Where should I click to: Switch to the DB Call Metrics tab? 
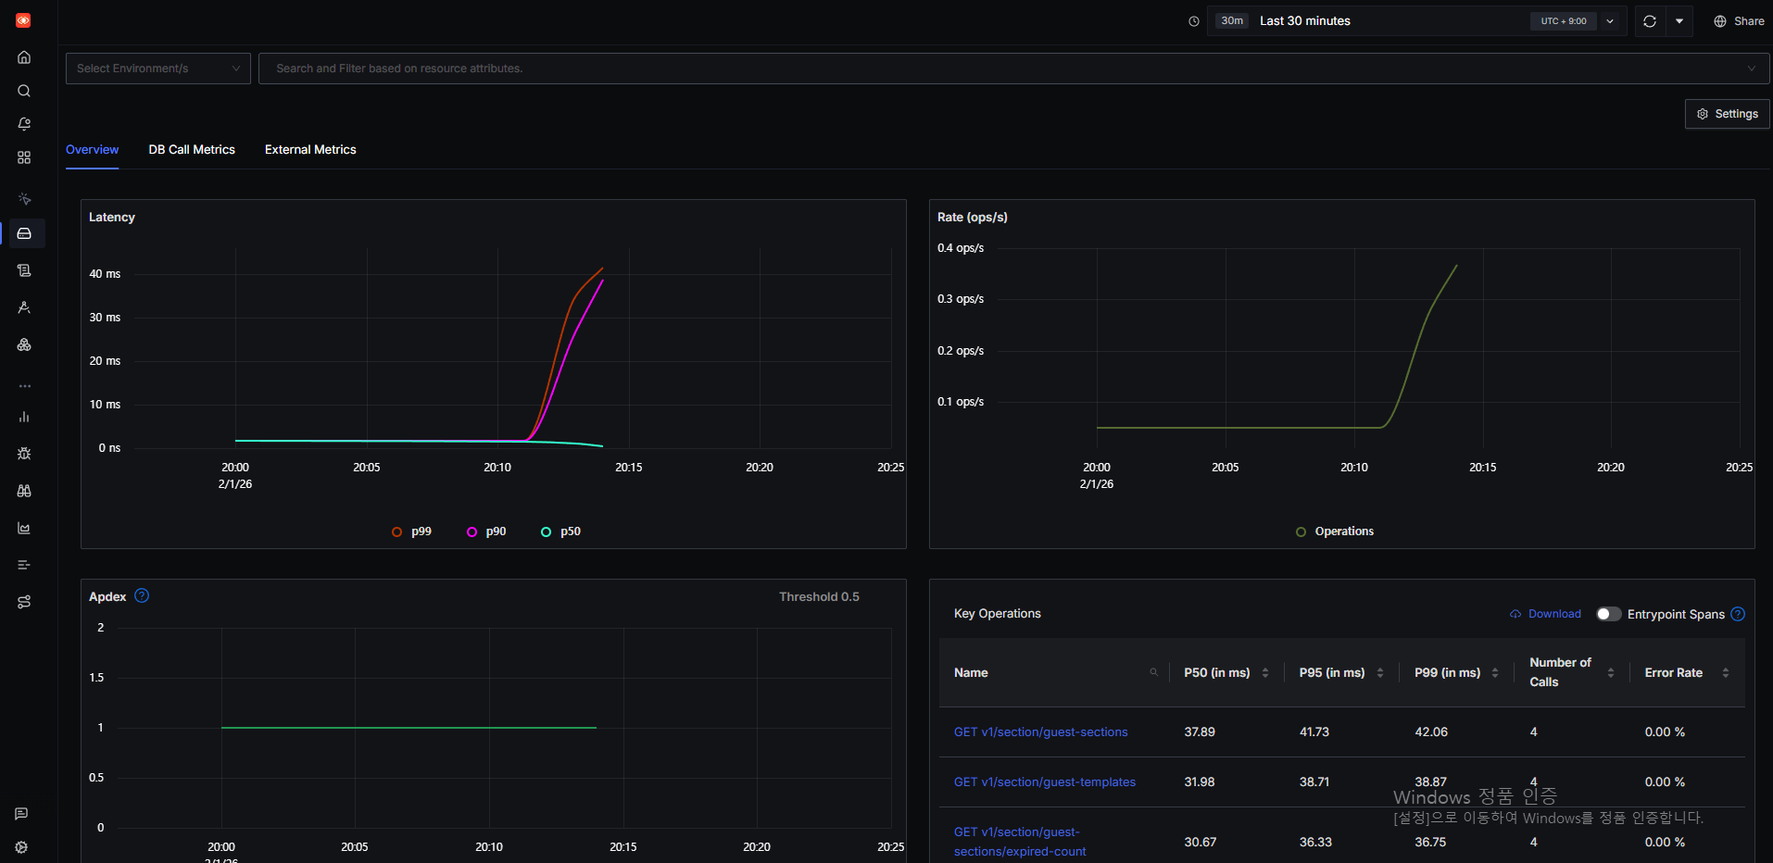click(192, 150)
